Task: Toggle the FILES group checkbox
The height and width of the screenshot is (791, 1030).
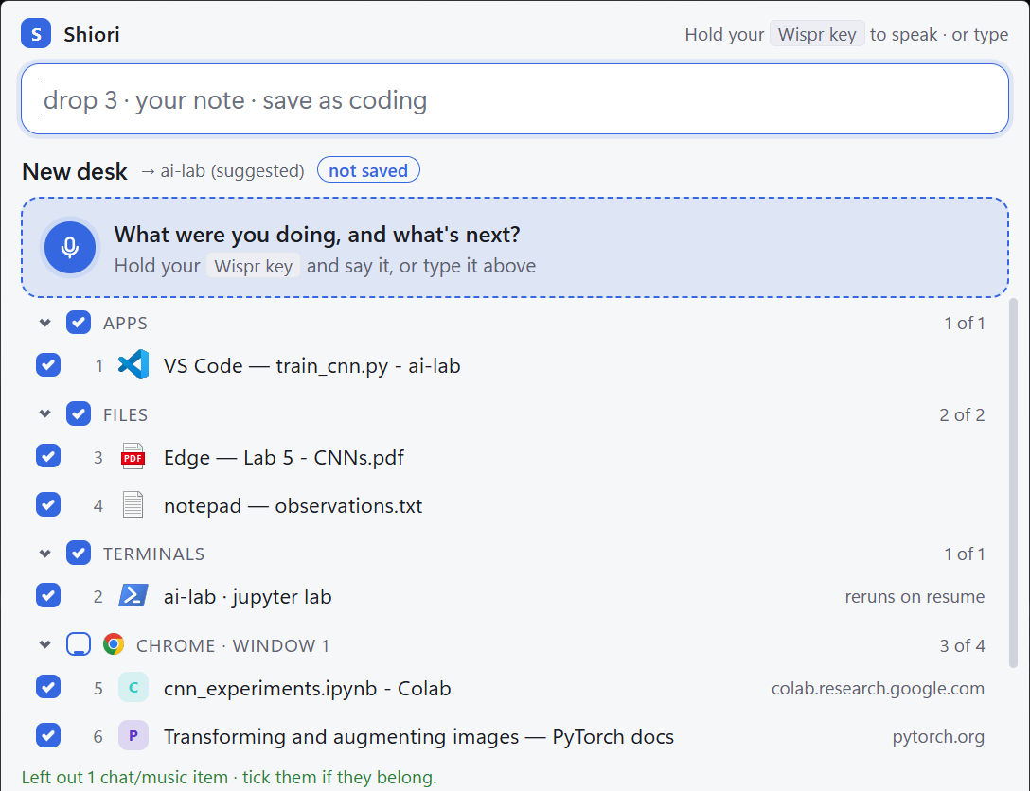Action: (x=79, y=414)
